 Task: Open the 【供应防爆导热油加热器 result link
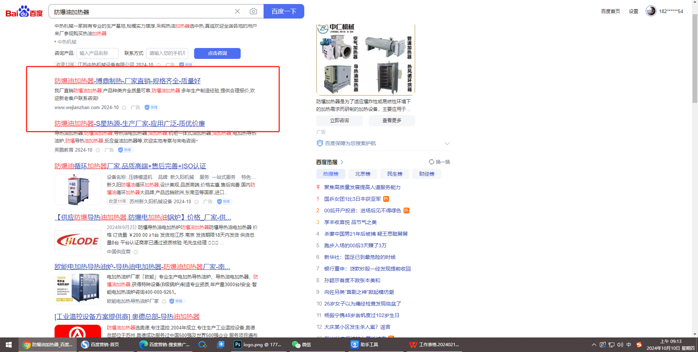coord(143,217)
